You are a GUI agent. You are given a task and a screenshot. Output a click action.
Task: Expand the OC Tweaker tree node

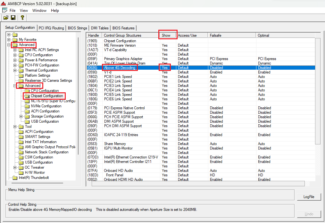15,167
